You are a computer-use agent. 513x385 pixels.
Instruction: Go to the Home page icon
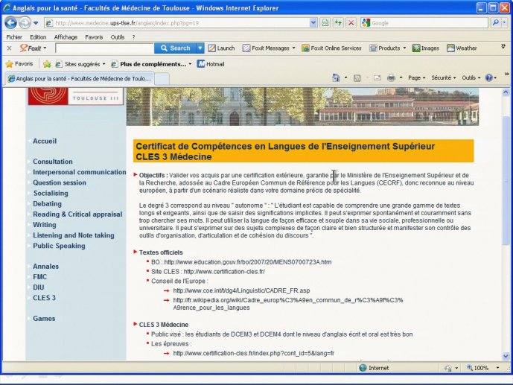click(336, 78)
